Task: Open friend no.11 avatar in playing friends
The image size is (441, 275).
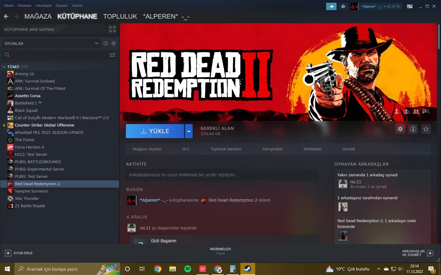Action: click(343, 184)
